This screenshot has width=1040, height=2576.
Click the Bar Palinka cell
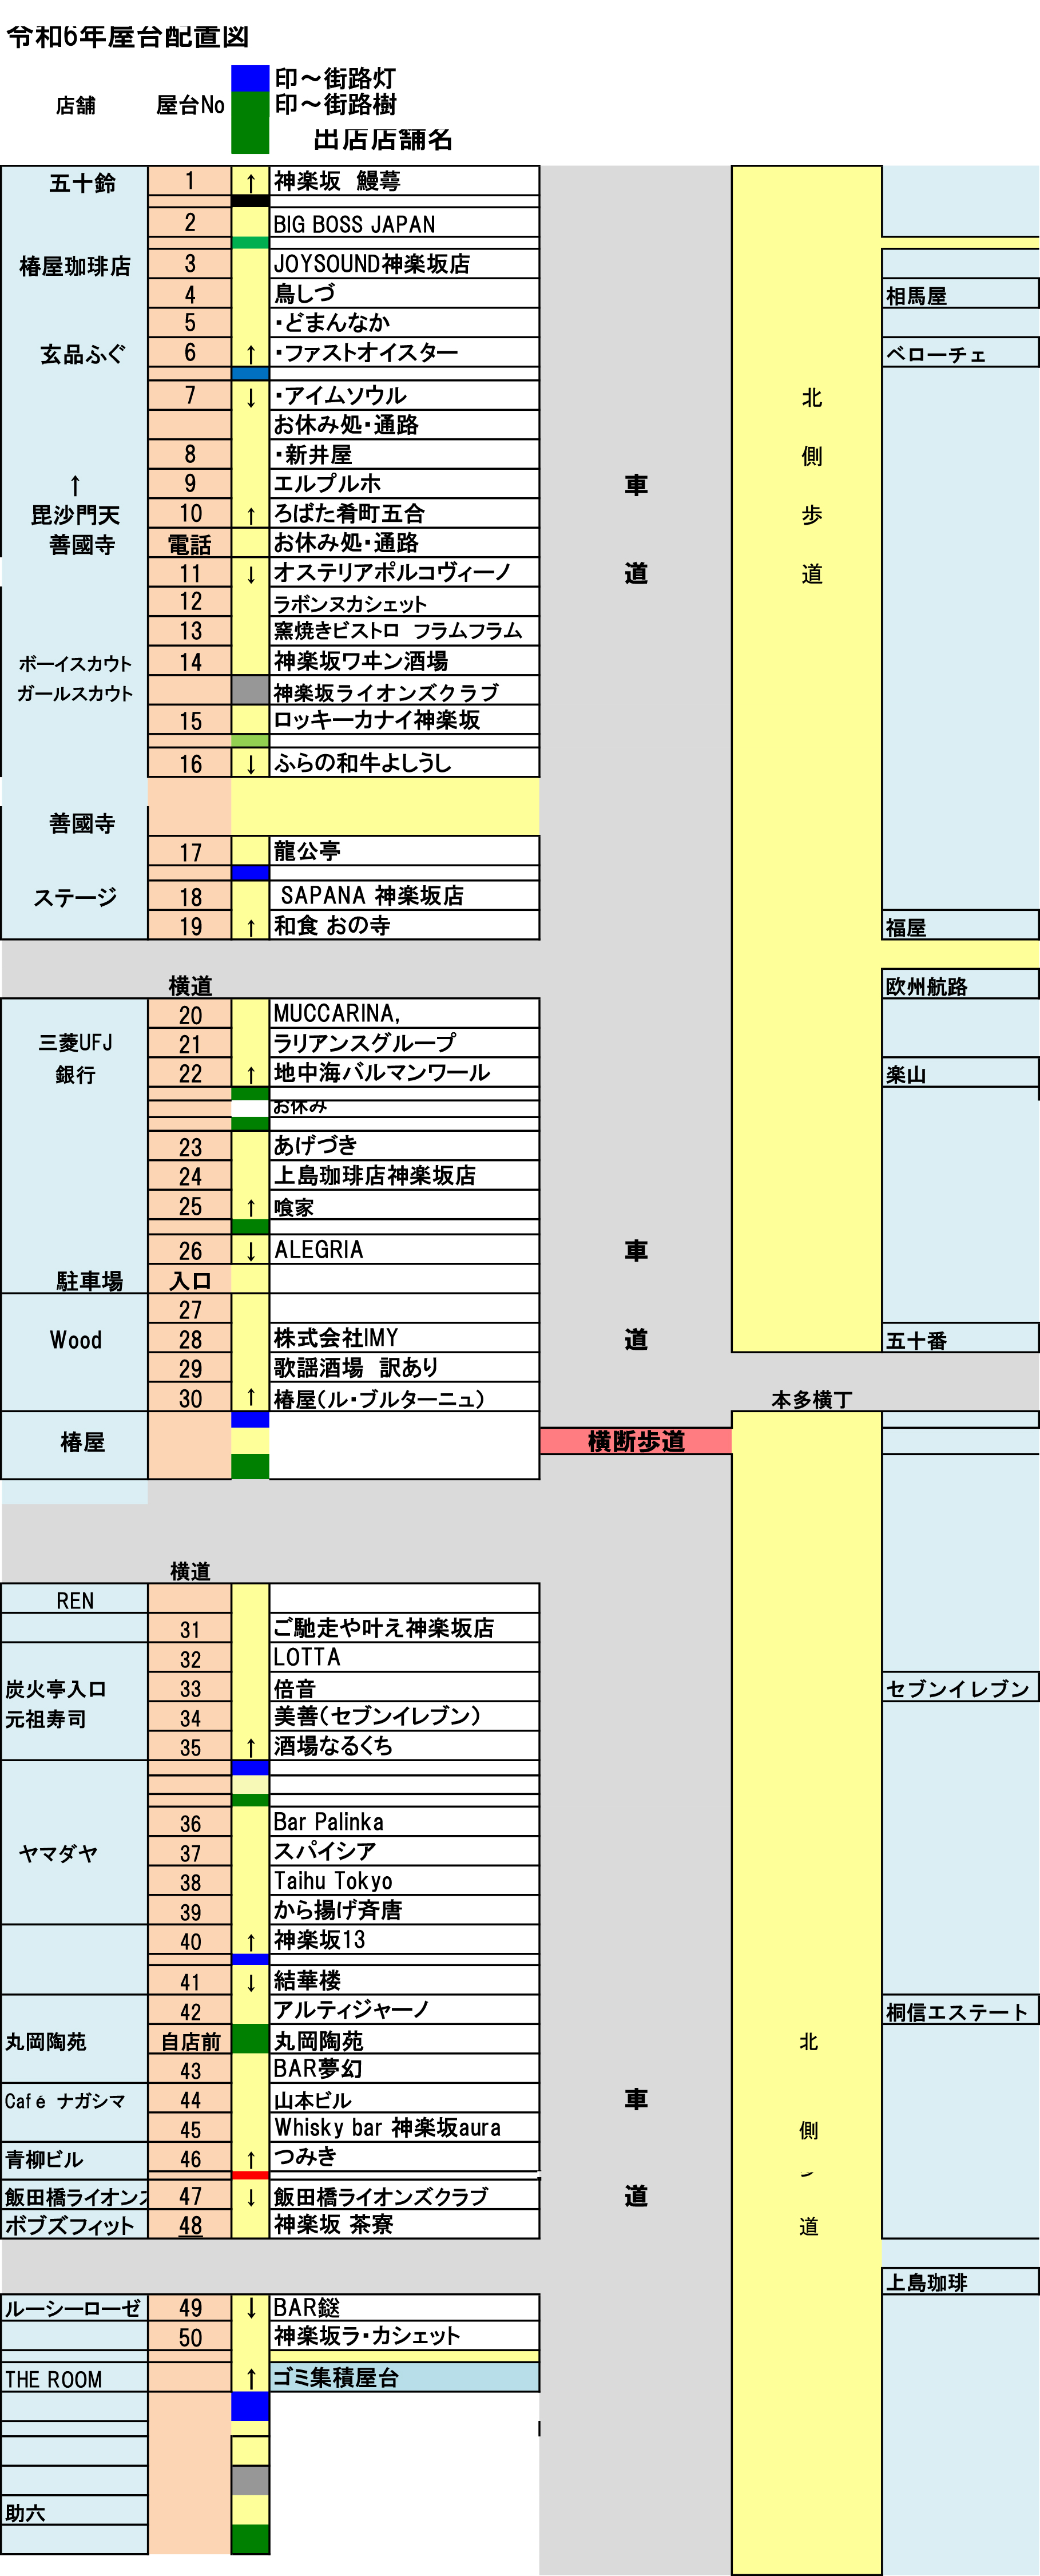404,1822
